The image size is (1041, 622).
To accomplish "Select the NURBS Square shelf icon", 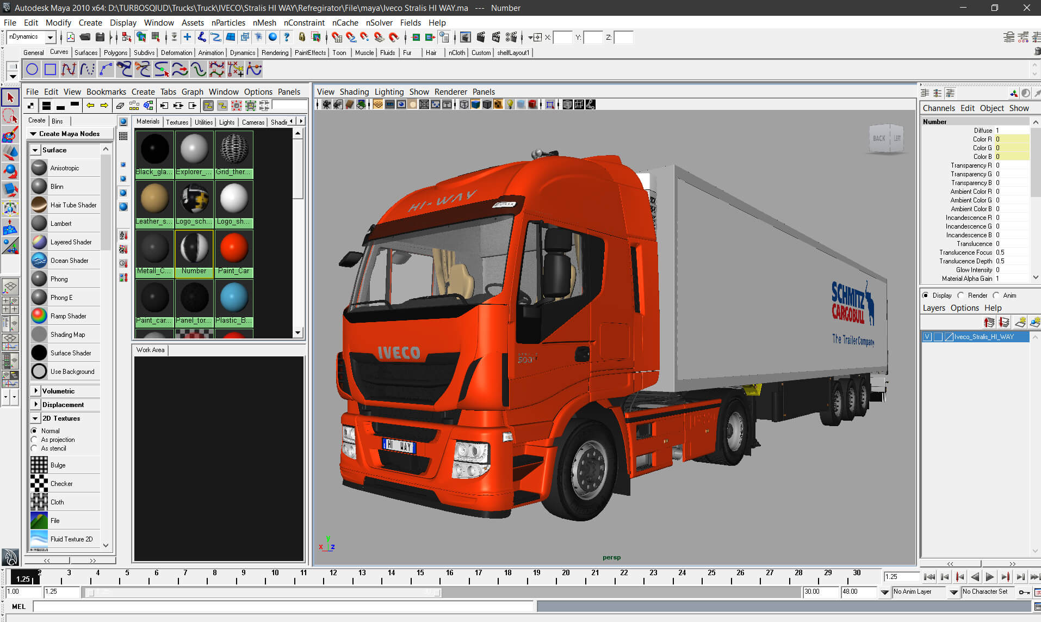I will click(50, 69).
